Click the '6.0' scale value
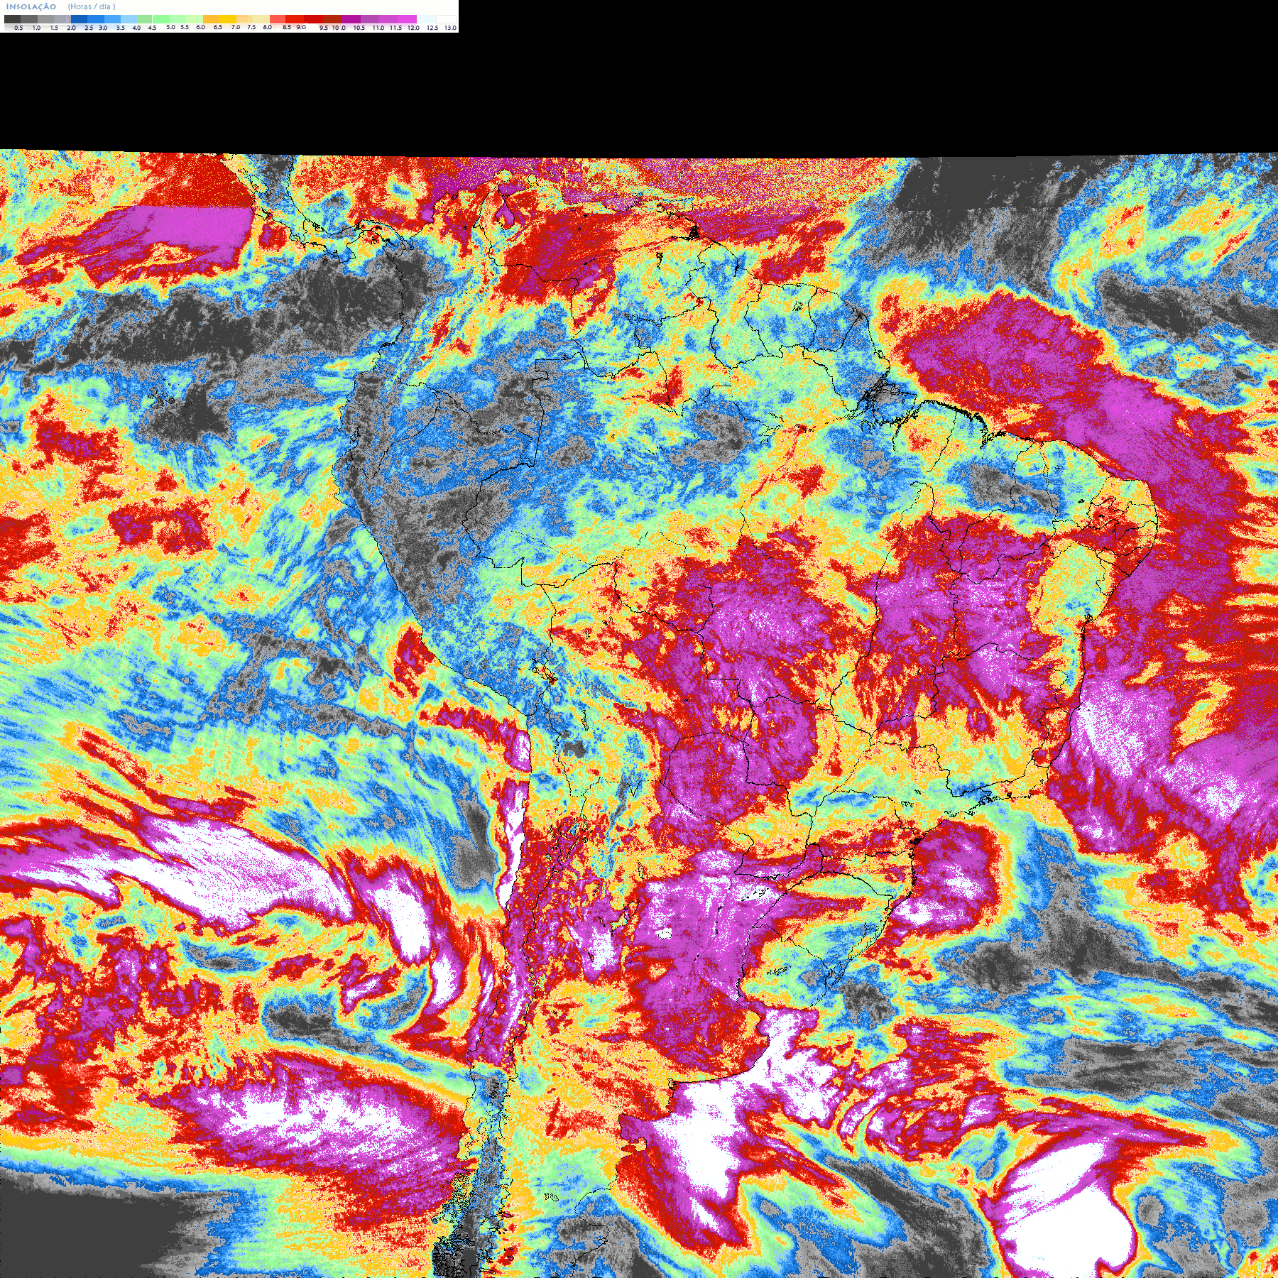Image resolution: width=1278 pixels, height=1278 pixels. [x=200, y=27]
